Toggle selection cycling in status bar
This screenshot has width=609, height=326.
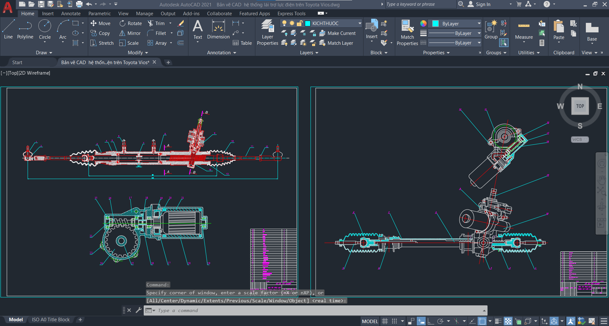point(518,321)
